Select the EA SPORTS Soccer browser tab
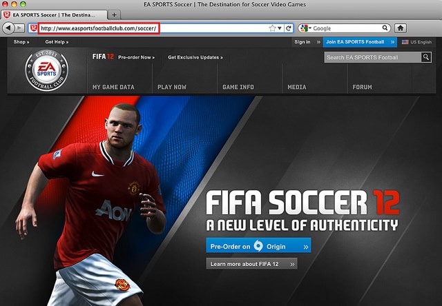Screen dimensions: 442x306 [x=54, y=15]
